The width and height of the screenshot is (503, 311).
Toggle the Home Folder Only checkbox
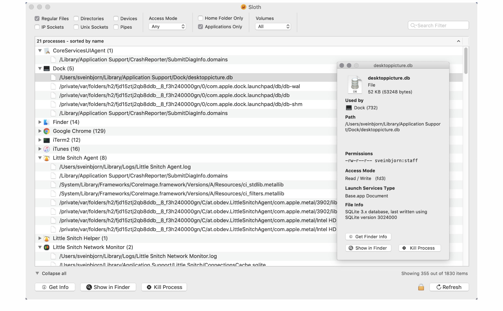pos(200,18)
